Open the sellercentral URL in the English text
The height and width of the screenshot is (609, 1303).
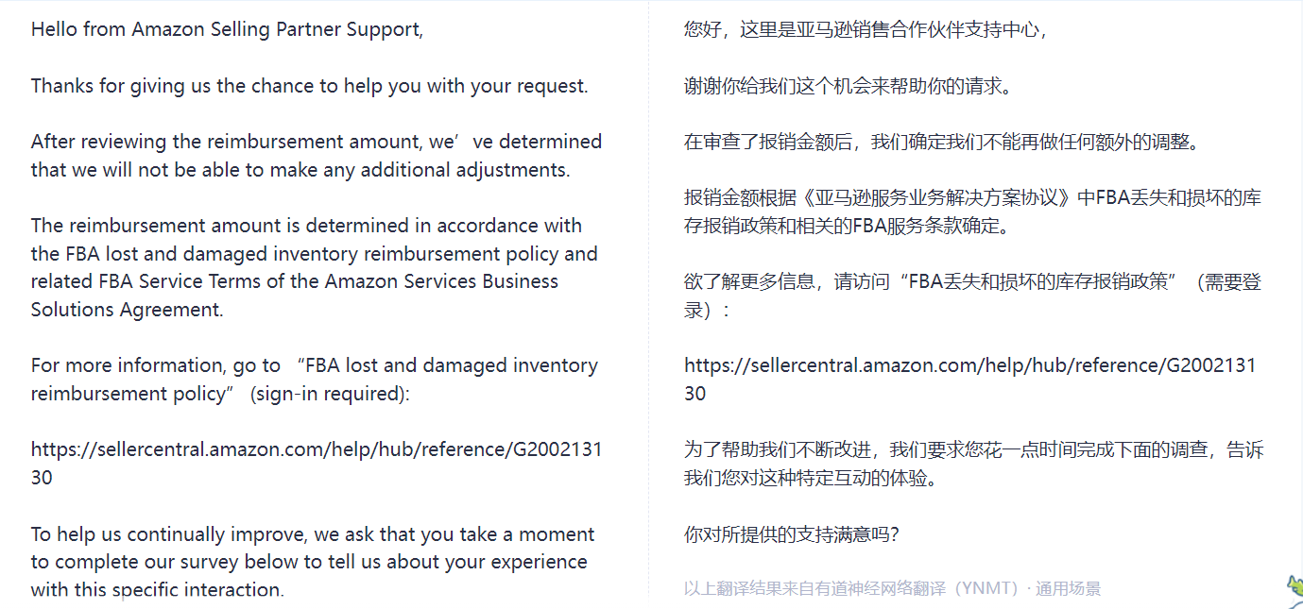tap(317, 464)
